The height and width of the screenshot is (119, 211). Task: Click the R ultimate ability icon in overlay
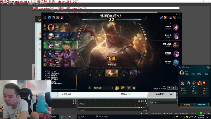205,83
